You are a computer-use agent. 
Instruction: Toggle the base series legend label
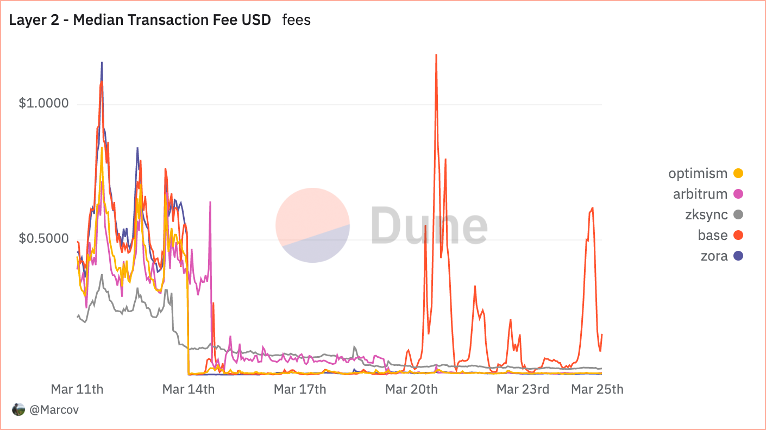click(713, 235)
